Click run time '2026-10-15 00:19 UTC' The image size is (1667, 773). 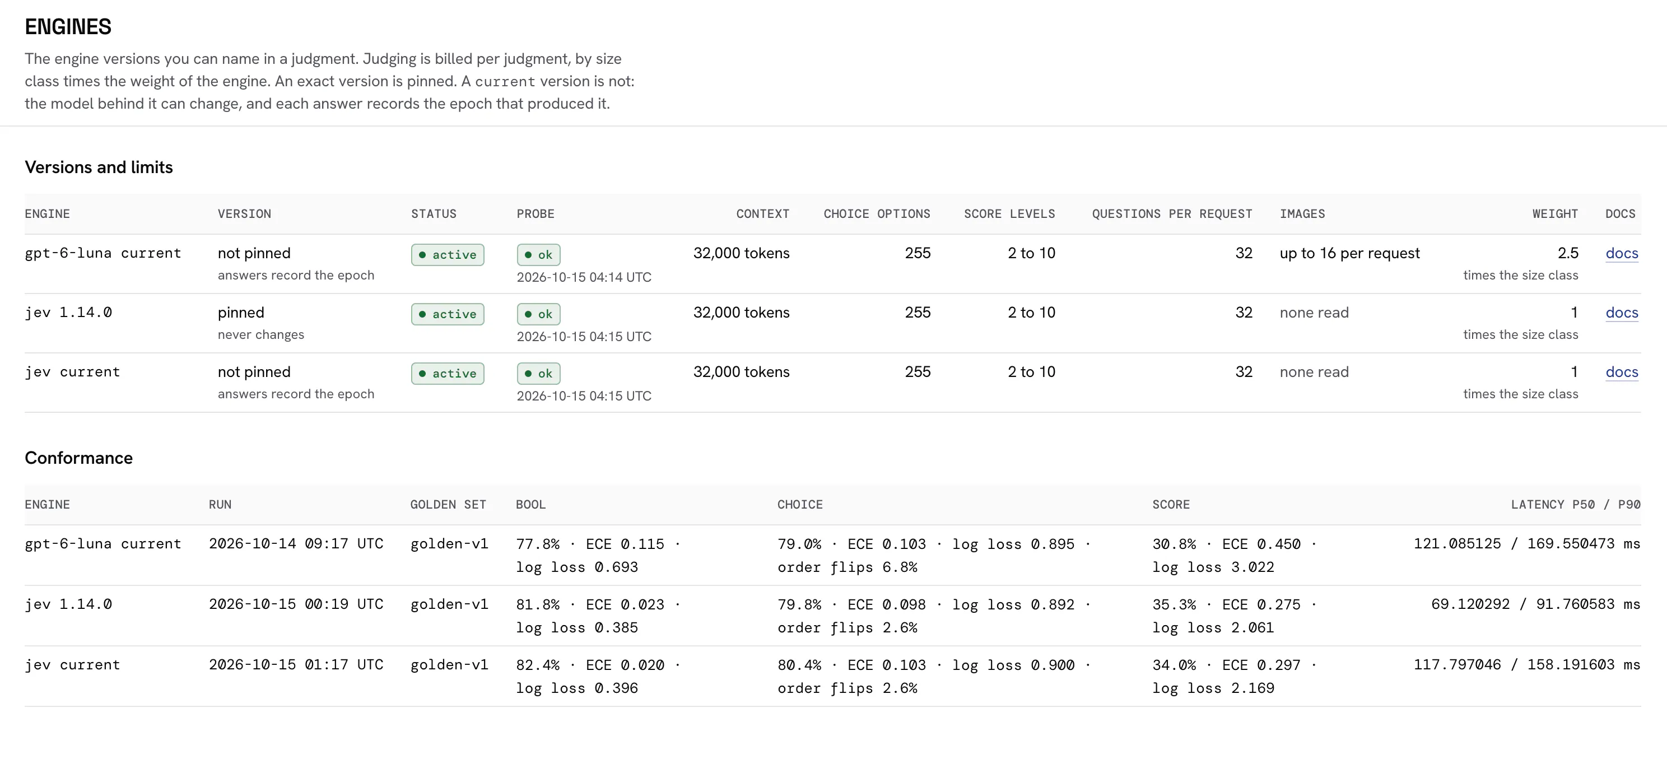click(x=296, y=604)
